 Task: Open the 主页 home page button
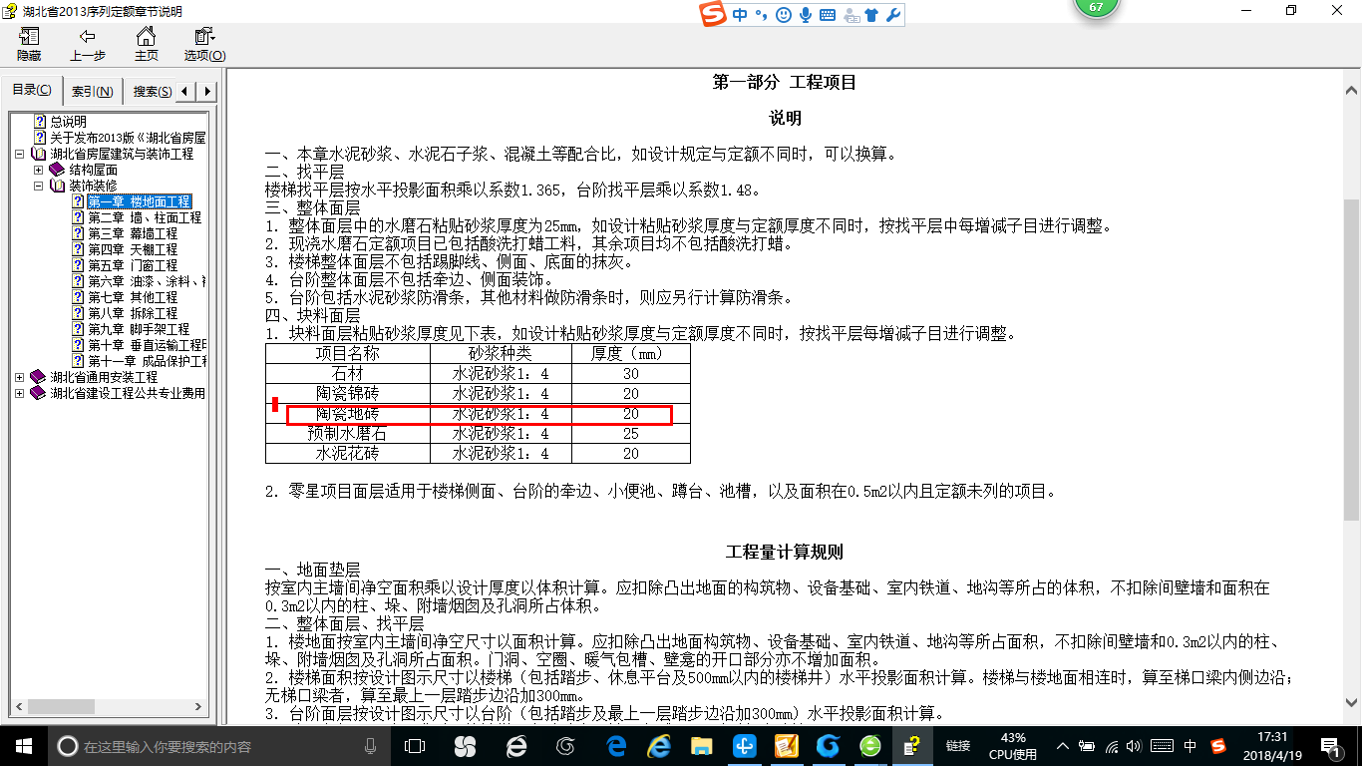[x=146, y=44]
